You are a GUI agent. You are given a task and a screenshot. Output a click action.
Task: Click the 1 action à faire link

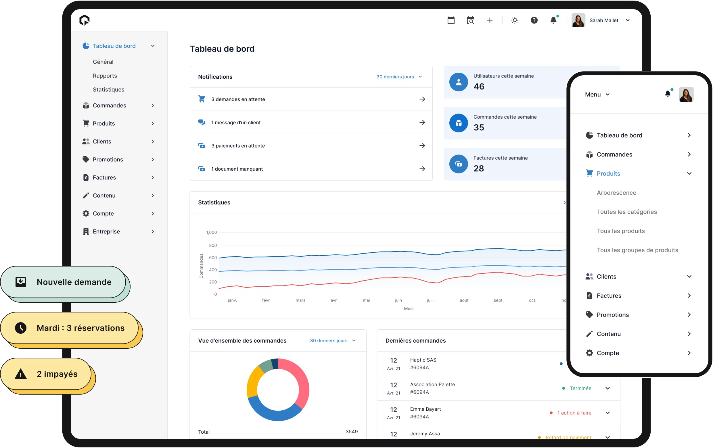574,413
